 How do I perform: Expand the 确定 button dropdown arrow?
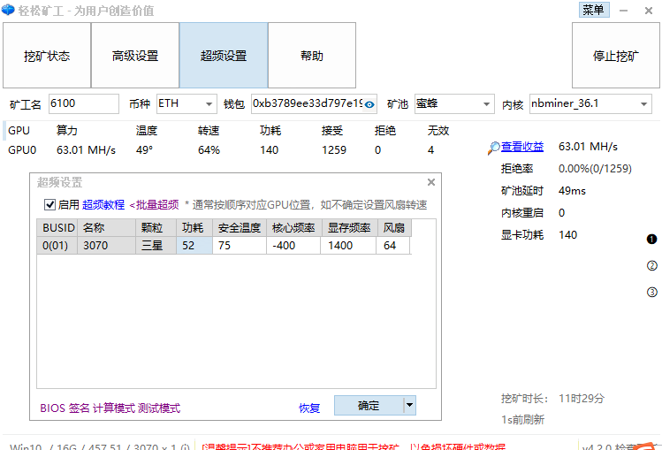409,405
